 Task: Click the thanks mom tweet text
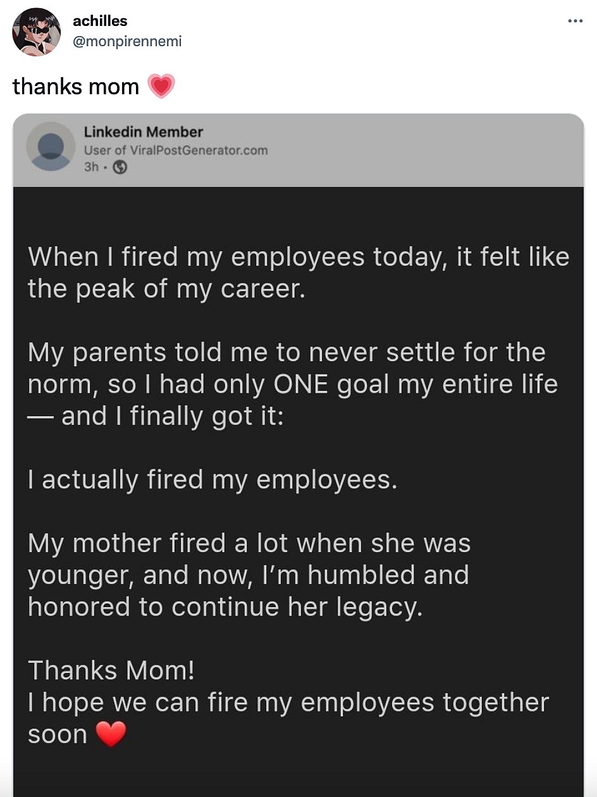(76, 86)
